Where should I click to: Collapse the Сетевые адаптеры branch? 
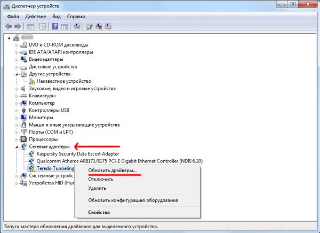17,147
